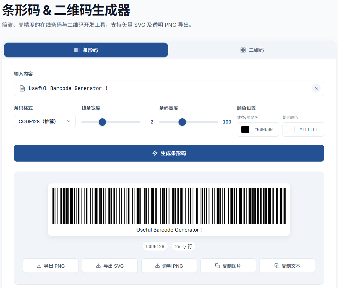Click the 透明 PNG button
The image size is (338, 288).
(169, 266)
